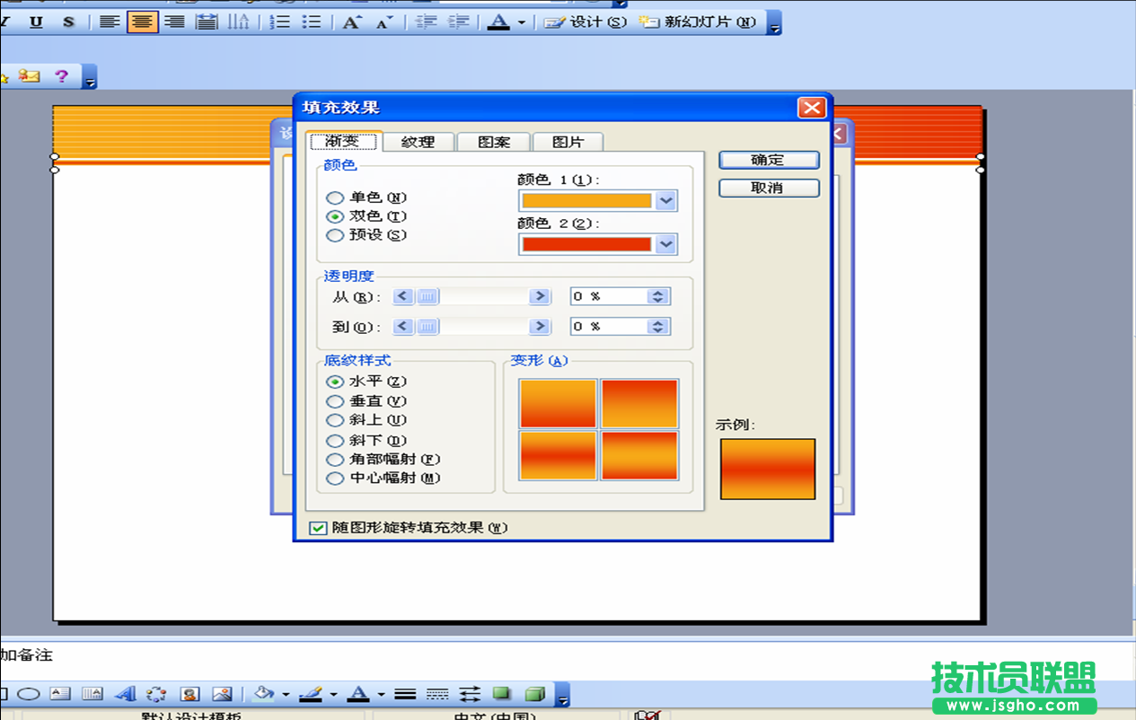The width and height of the screenshot is (1136, 720).
Task: Select the top-right gradient variant thumbnail
Action: (639, 403)
